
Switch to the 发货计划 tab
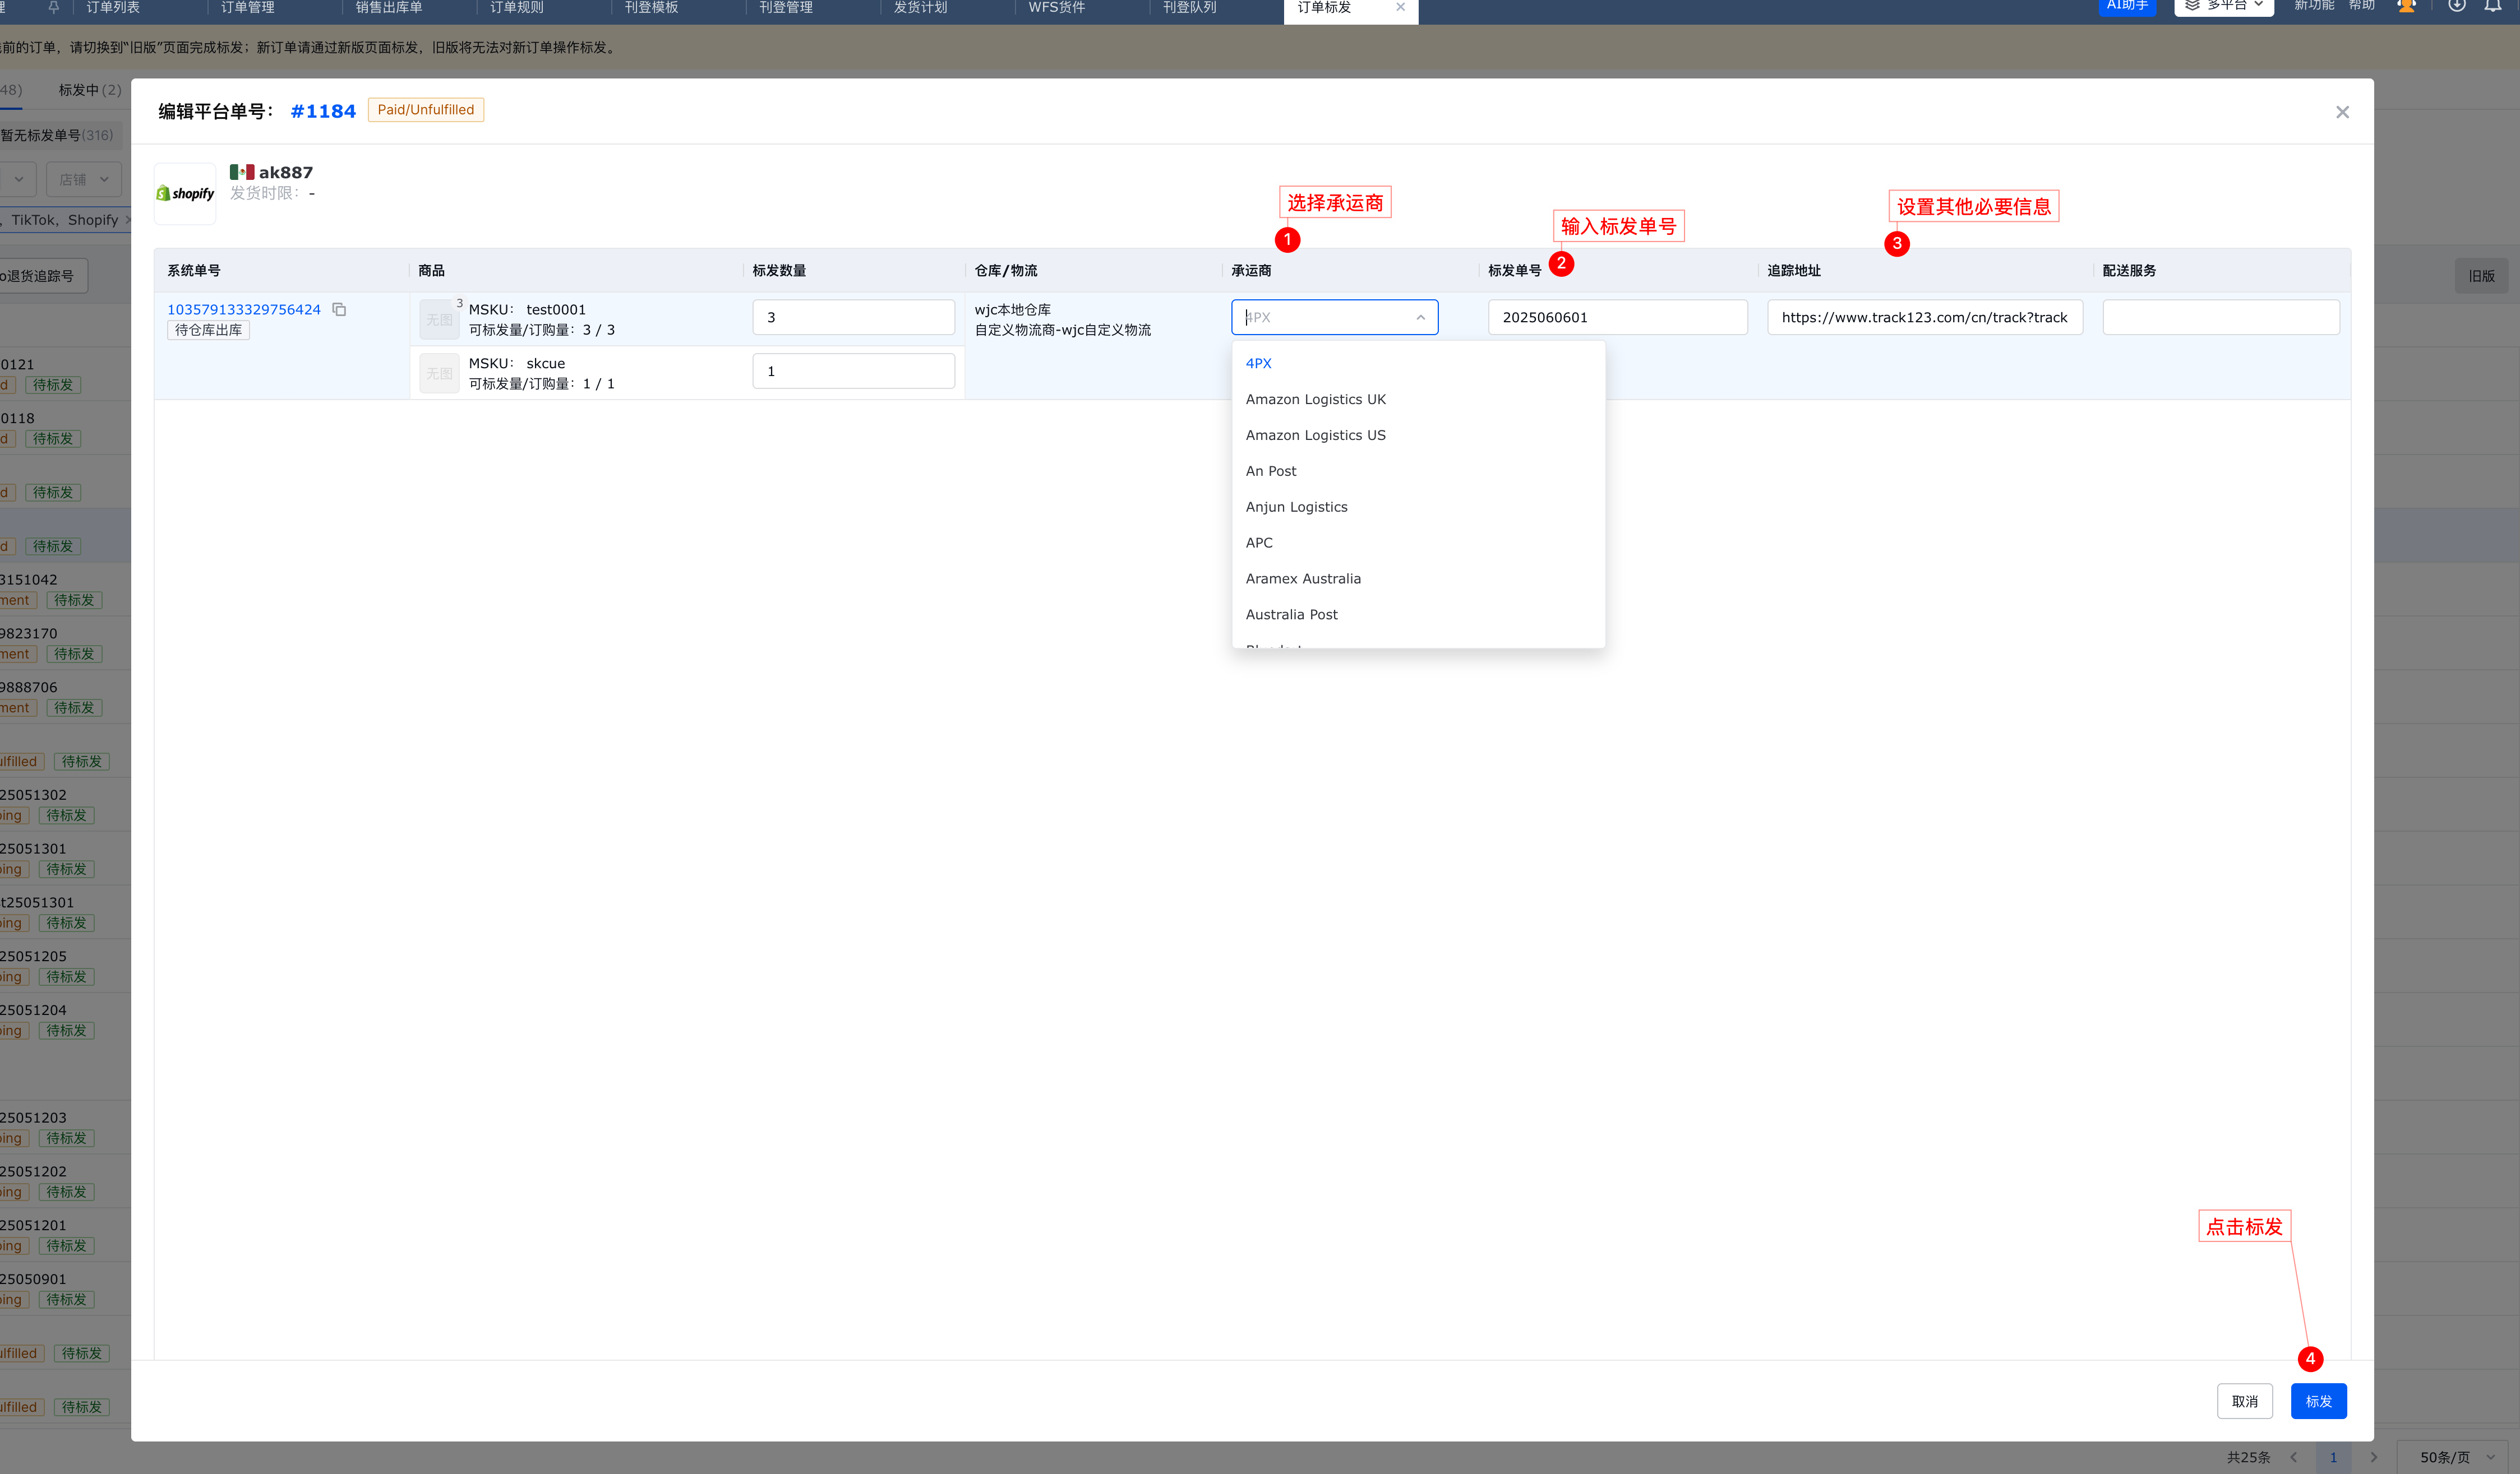[x=920, y=7]
